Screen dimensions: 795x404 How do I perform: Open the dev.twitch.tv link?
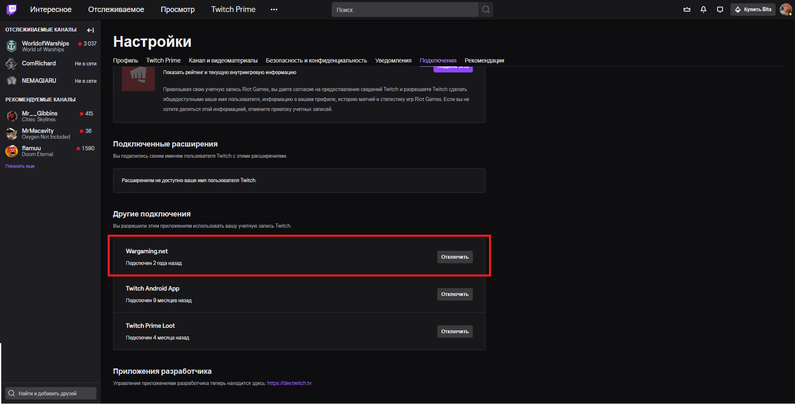click(x=289, y=383)
